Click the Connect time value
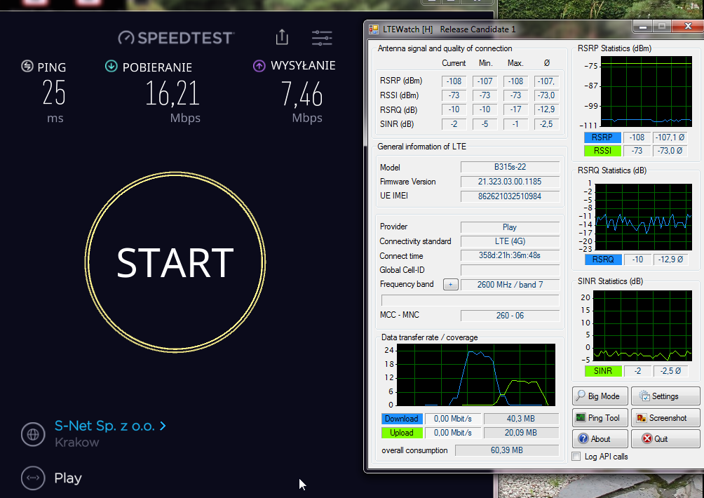The height and width of the screenshot is (498, 704). tap(510, 255)
